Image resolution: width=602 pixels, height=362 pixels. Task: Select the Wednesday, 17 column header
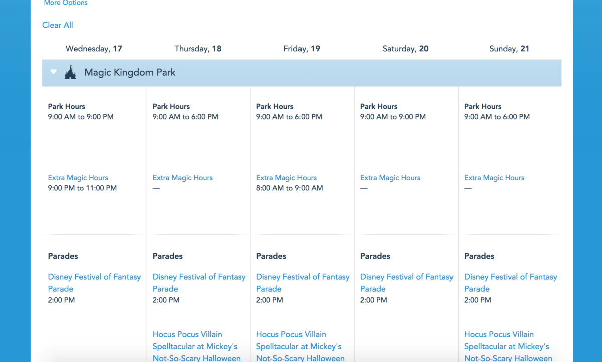point(94,49)
